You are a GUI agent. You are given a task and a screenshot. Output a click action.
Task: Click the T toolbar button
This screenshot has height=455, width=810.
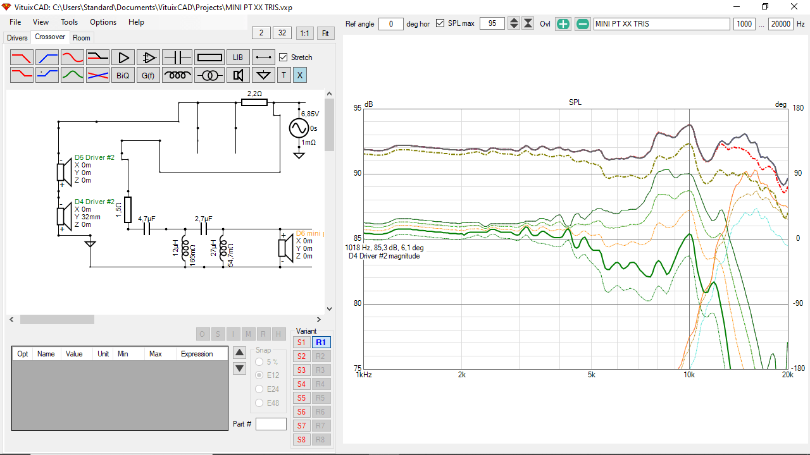pos(284,75)
